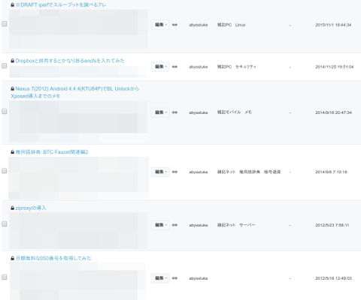Open the ziproxyの導入 post

click(x=31, y=208)
